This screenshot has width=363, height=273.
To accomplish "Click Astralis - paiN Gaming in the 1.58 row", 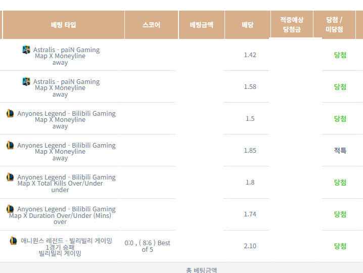I will pyautogui.click(x=66, y=82).
